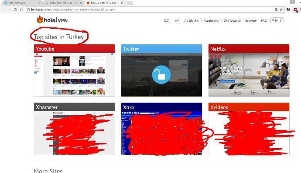Switch to the Telegram Web tab

(x=21, y=3)
